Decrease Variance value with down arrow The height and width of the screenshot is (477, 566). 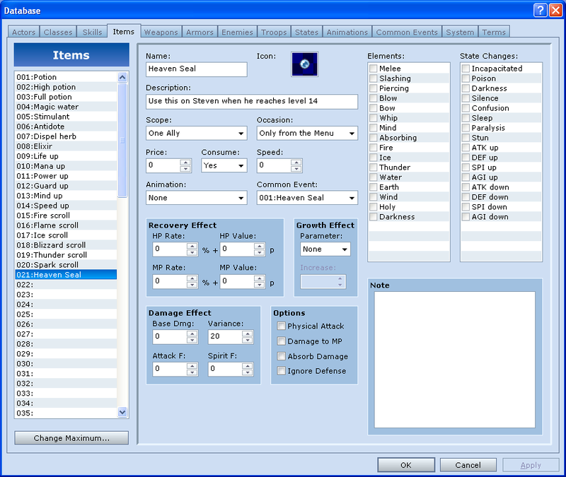coord(247,340)
